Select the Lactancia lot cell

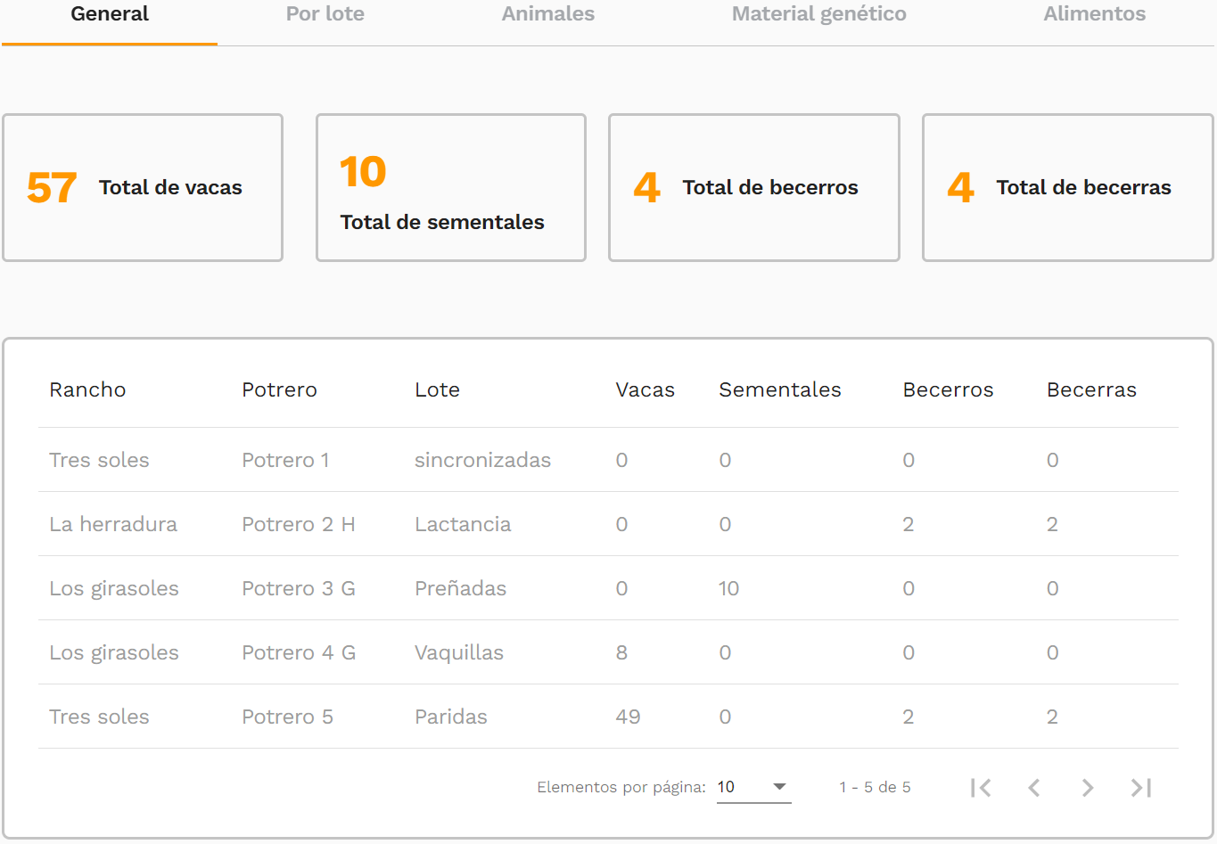(463, 524)
